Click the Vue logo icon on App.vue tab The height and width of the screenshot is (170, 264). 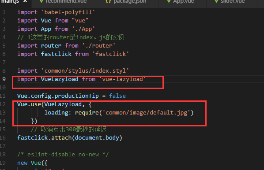[169, 1]
